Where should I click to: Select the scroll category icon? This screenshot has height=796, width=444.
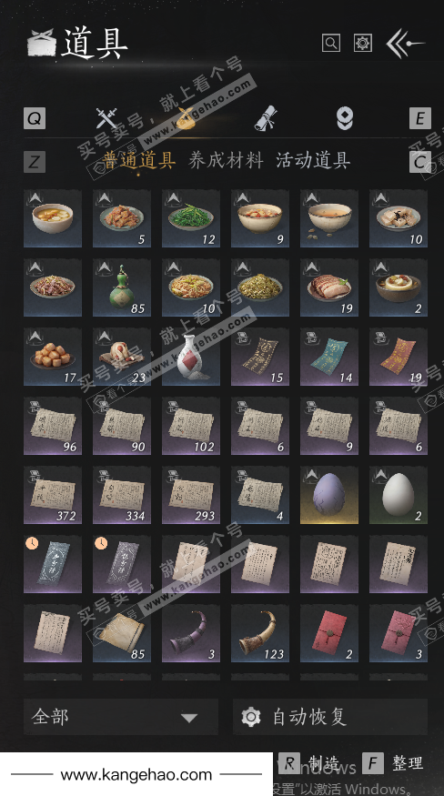click(x=266, y=119)
